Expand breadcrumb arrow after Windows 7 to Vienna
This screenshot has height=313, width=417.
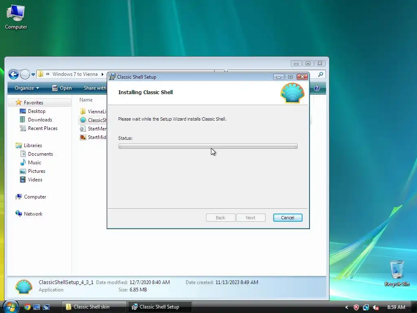click(x=102, y=74)
